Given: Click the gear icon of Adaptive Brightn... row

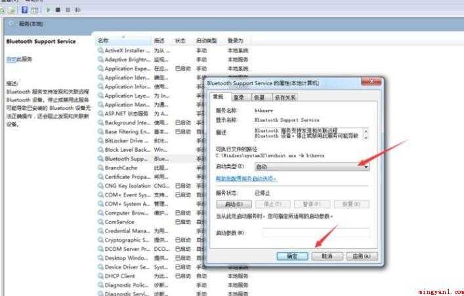Looking at the screenshot, I should (100, 60).
